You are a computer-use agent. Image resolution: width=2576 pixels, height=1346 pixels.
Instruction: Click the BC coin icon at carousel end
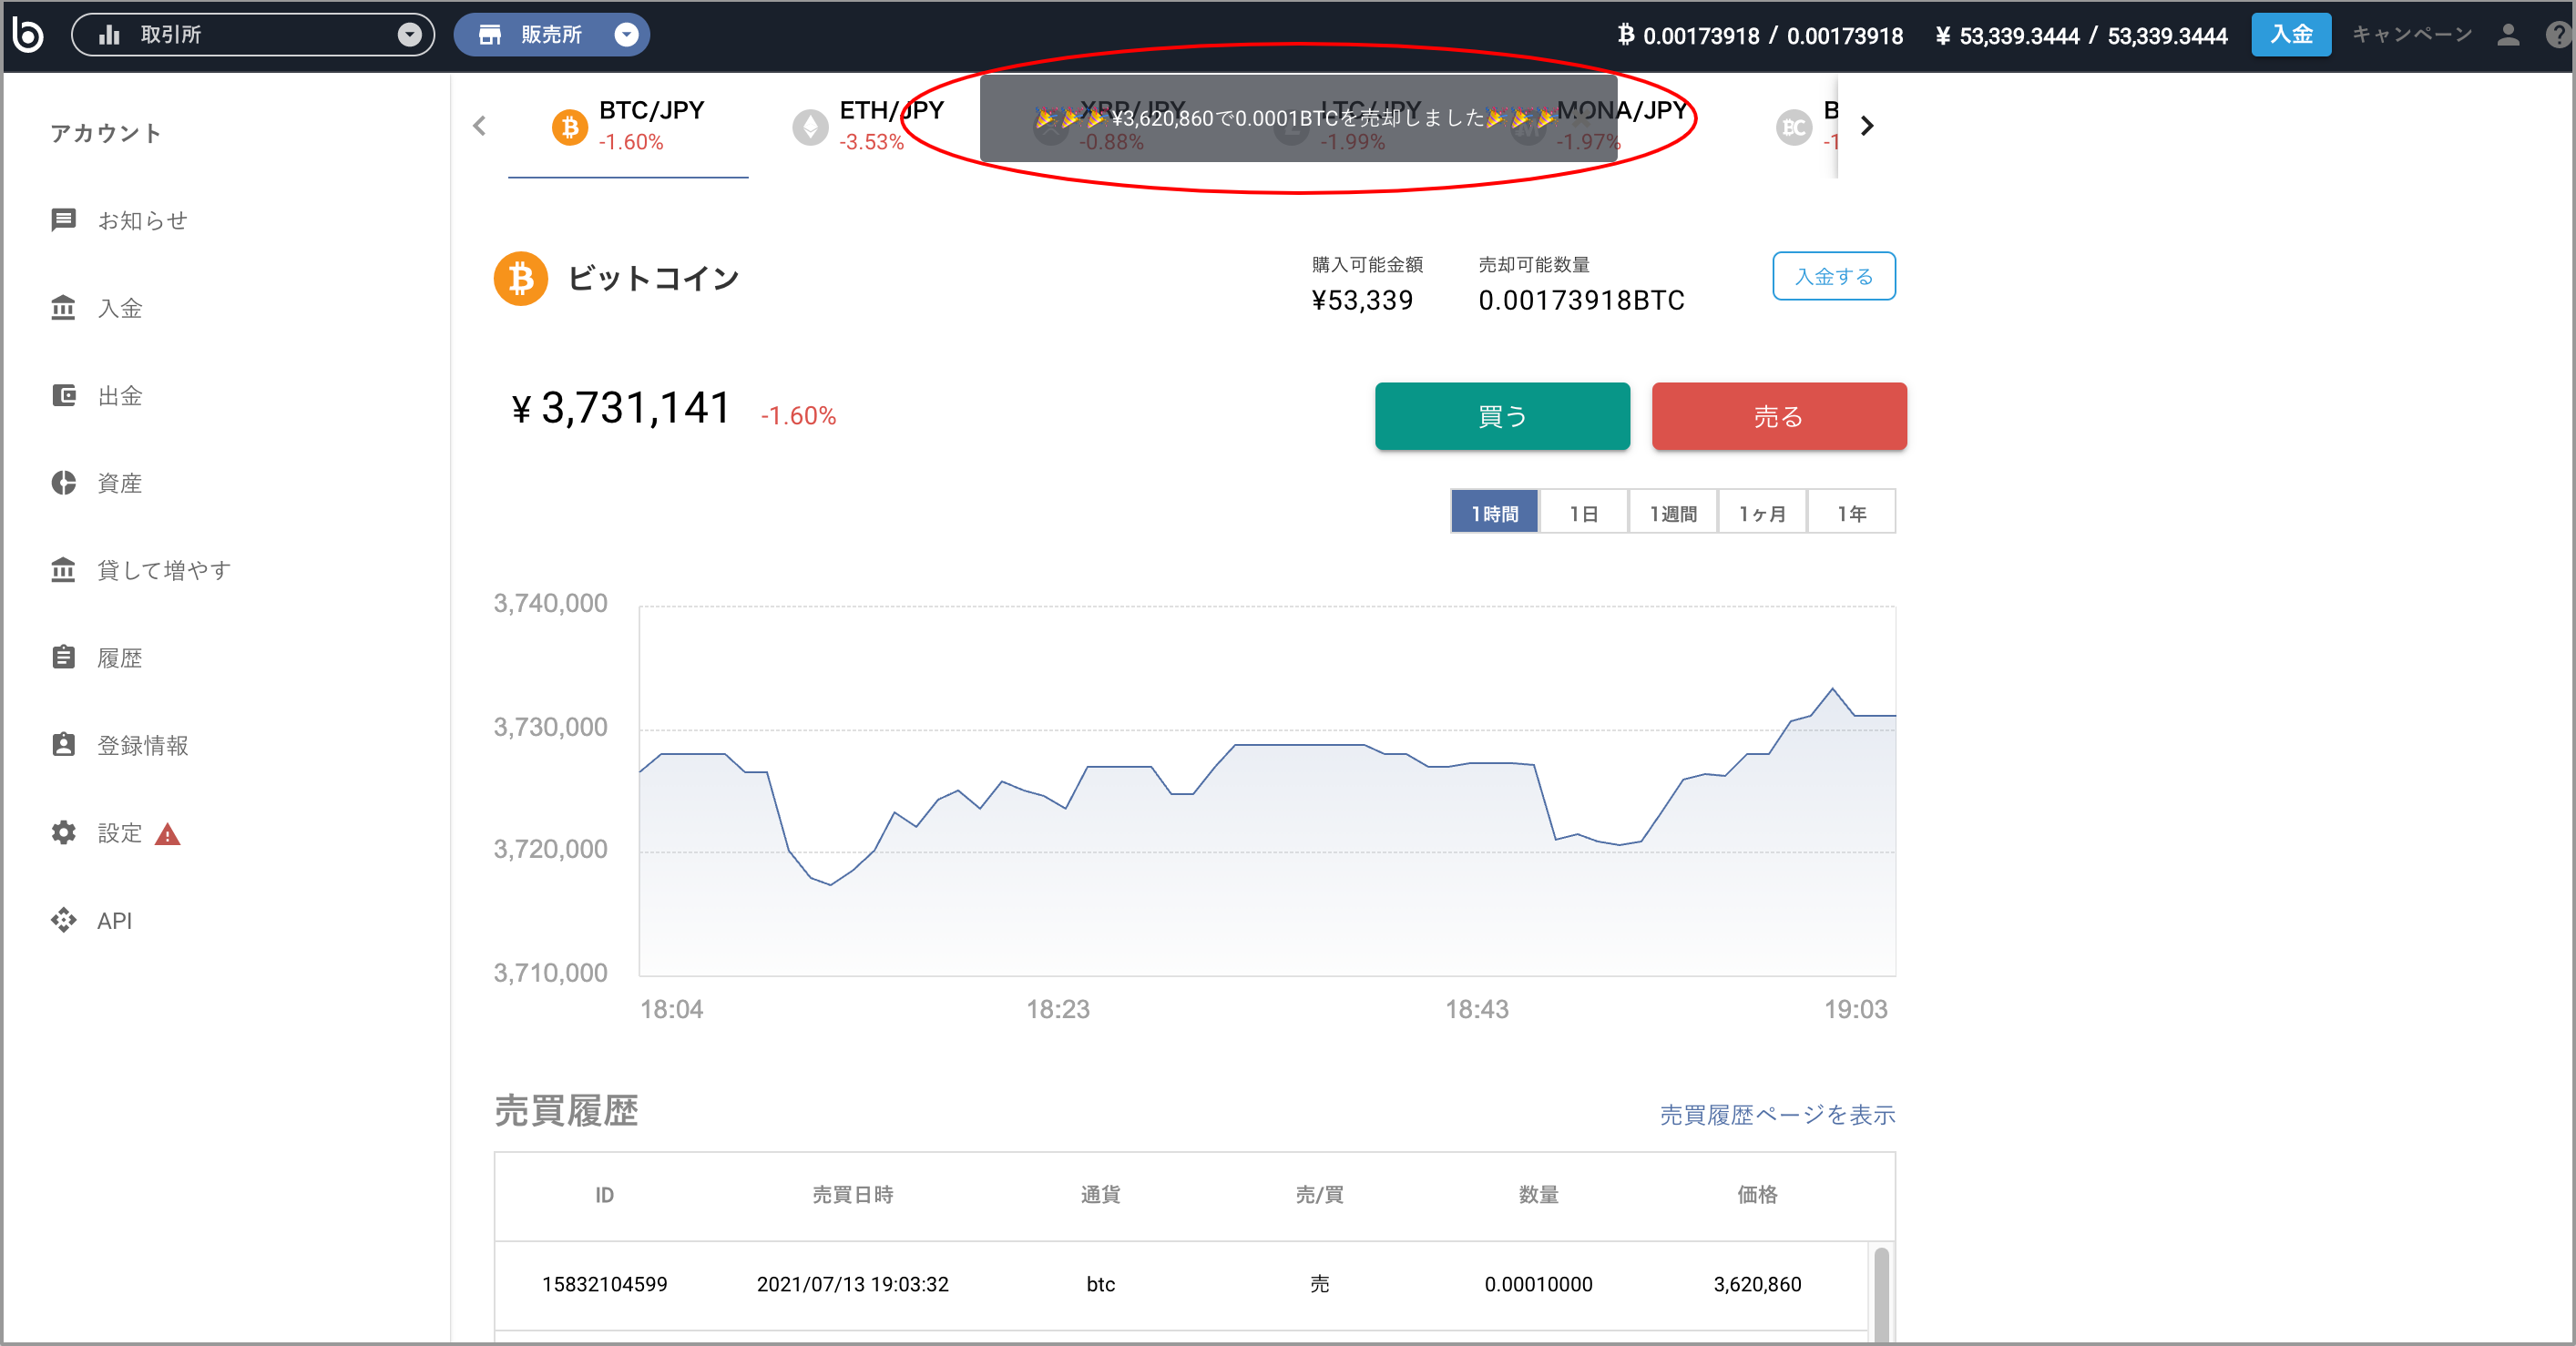point(1793,127)
